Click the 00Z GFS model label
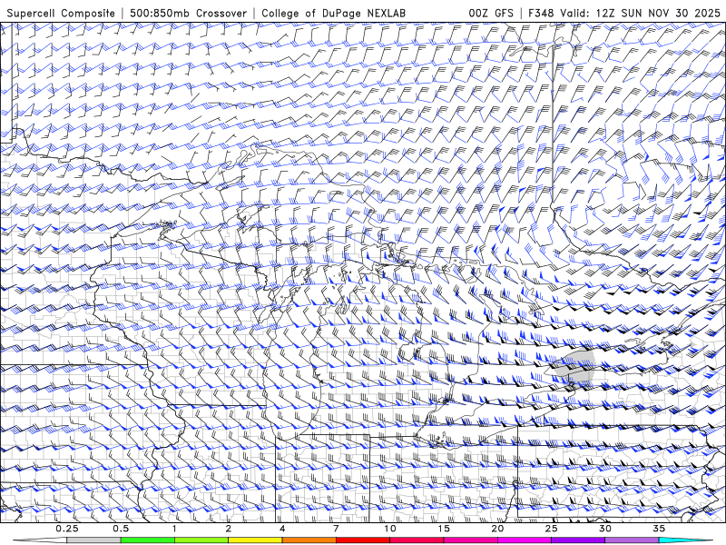Viewport: 726px width, 545px height. coord(491,14)
